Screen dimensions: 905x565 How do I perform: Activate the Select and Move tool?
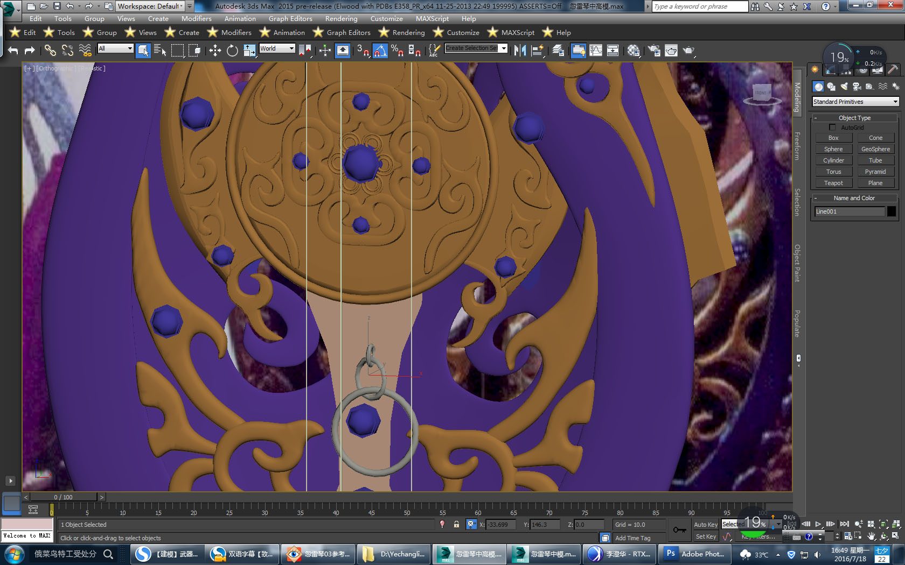pyautogui.click(x=215, y=51)
